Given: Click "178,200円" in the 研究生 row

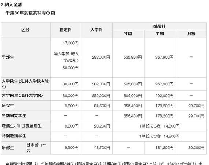Looking at the screenshot, I should 164,106.
